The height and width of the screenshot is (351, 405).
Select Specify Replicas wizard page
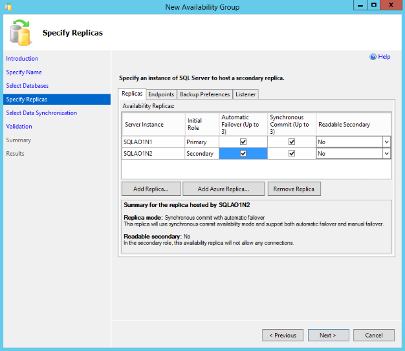(x=57, y=100)
